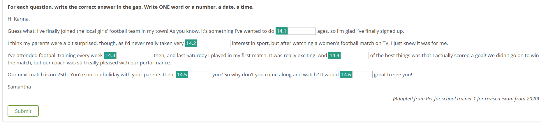Click the bold instruction line at the top
Viewport: 541px width, 132px height.
131,7
